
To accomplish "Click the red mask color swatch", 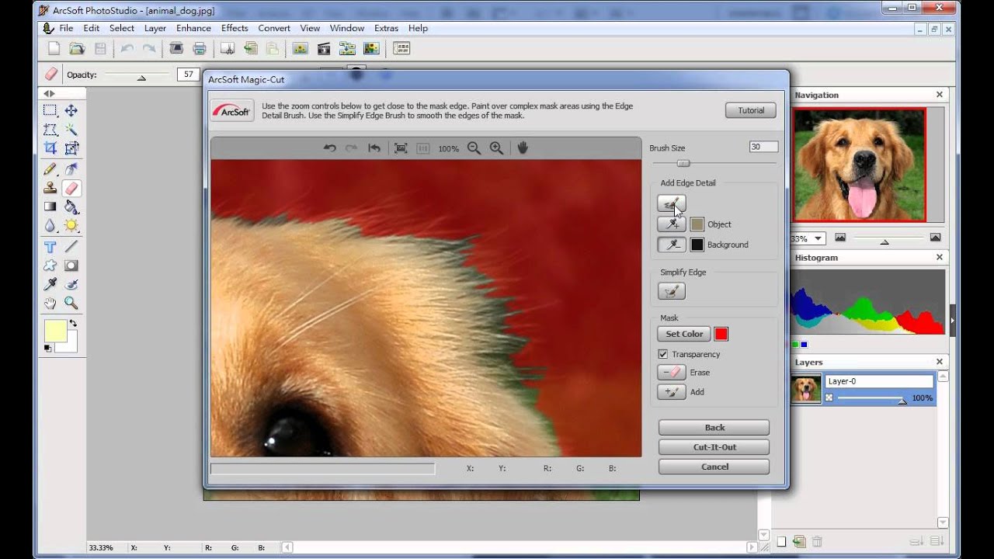I will click(721, 334).
